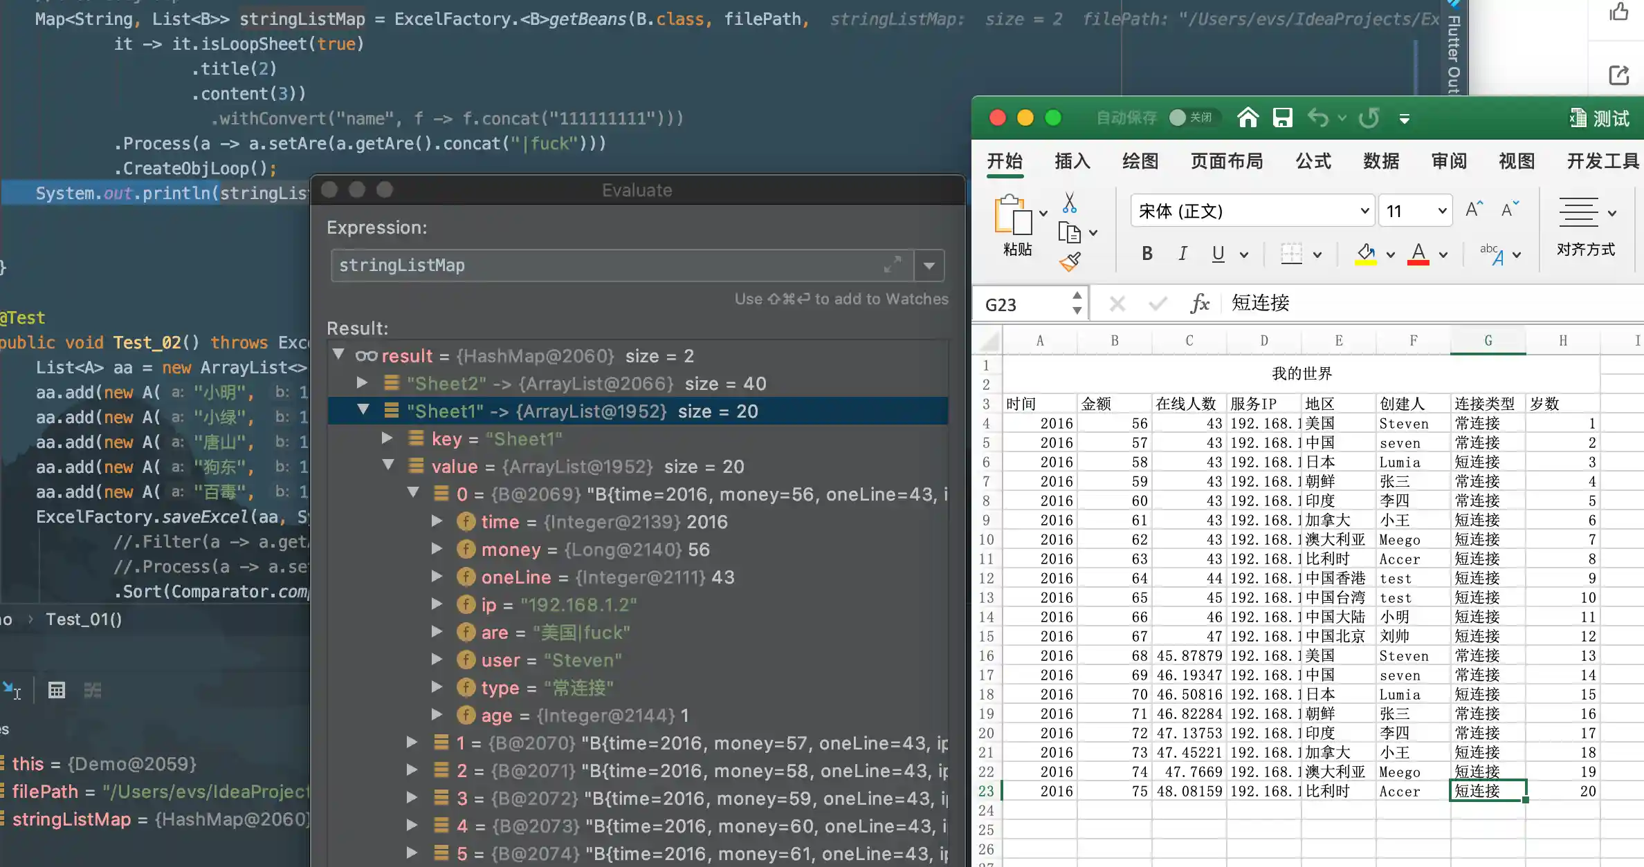Toggle the AutoSave switch
Viewport: 1644px width, 867px height.
click(1190, 118)
